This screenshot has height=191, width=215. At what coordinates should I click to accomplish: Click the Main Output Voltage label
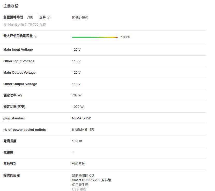(x=19, y=73)
